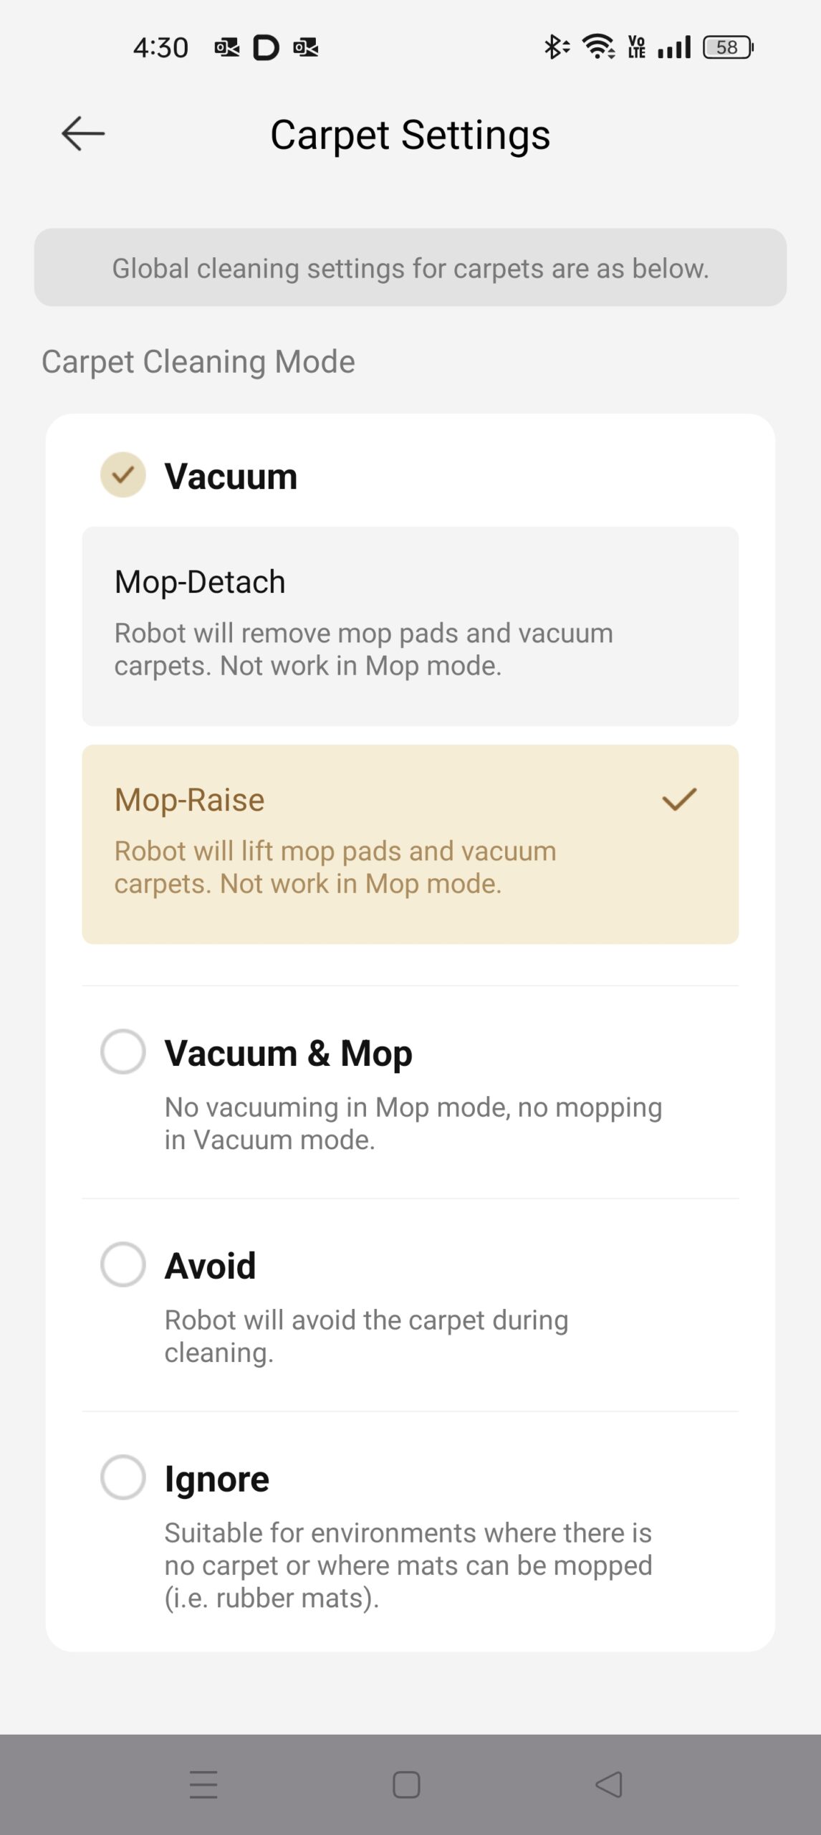Tap the battery level indicator
This screenshot has width=821, height=1835.
728,47
